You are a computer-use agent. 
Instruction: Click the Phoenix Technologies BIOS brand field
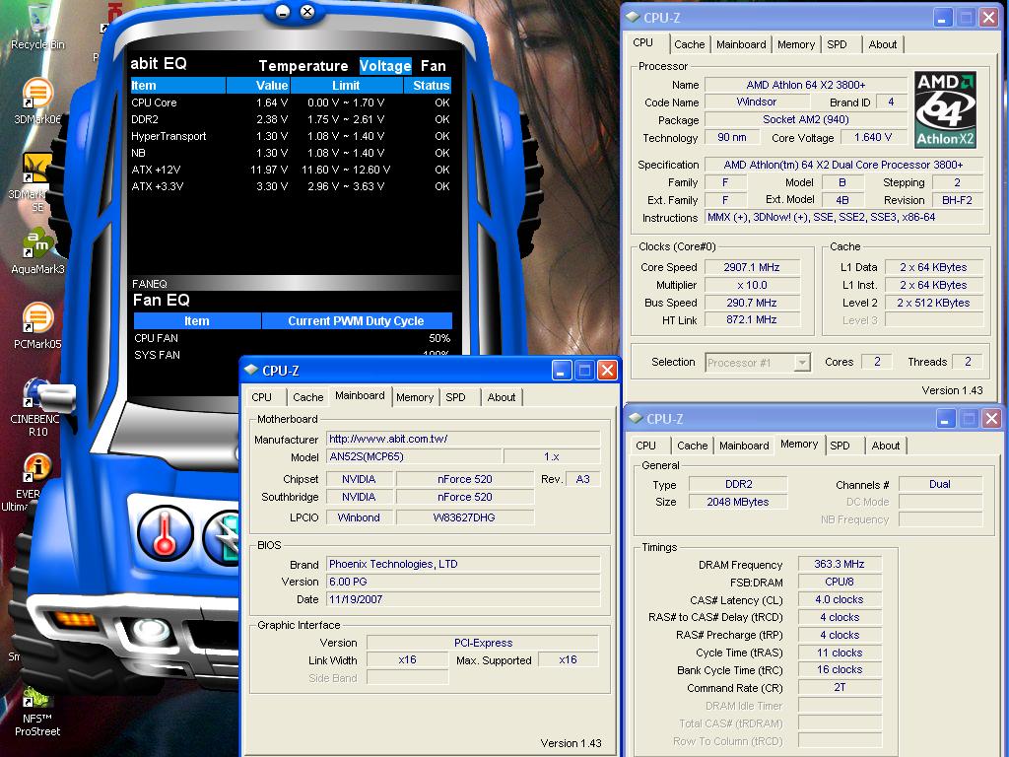463,564
